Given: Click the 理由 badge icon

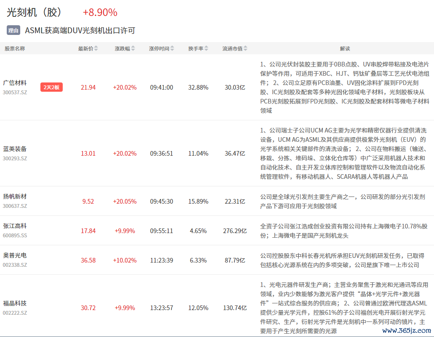Looking at the screenshot, I should click(x=13, y=30).
